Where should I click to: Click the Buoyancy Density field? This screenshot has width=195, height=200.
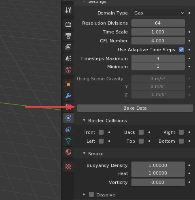158,165
